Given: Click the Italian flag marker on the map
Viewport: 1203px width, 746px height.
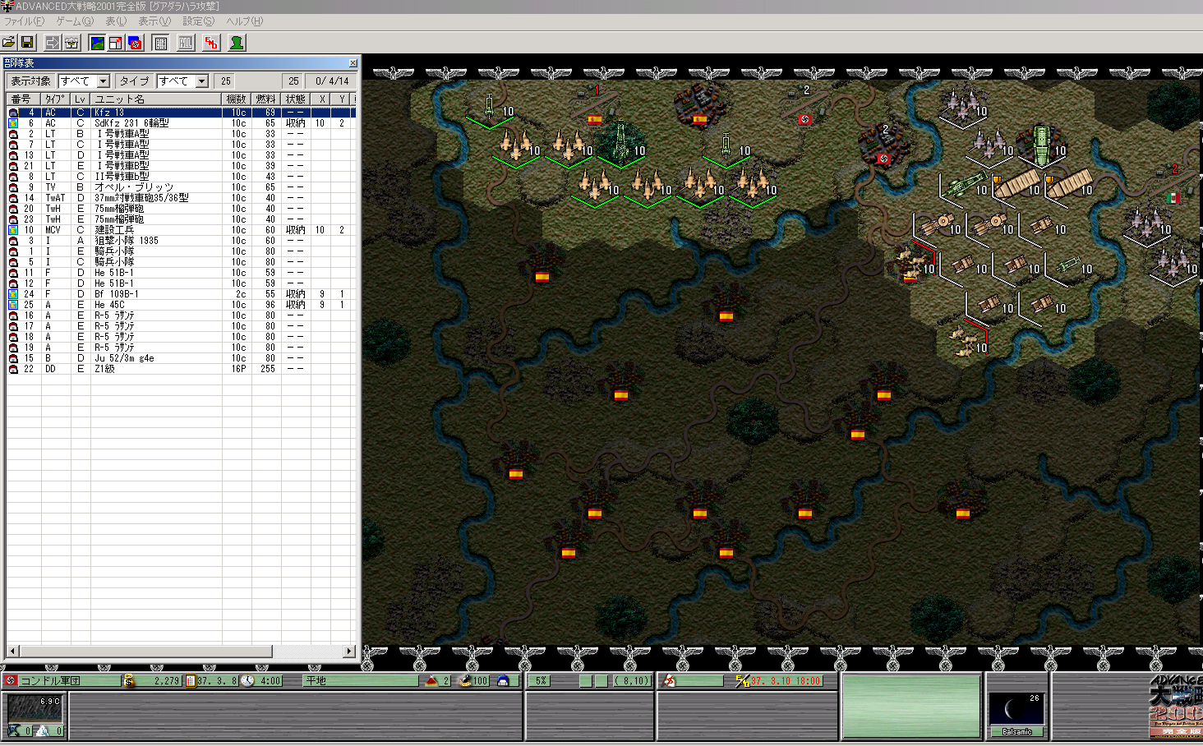Looking at the screenshot, I should [1173, 198].
